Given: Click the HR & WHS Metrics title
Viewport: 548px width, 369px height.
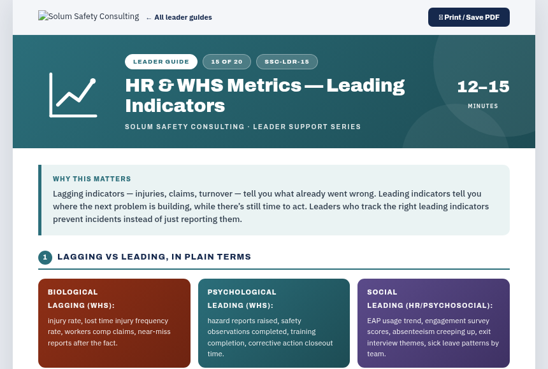Looking at the screenshot, I should coord(265,95).
